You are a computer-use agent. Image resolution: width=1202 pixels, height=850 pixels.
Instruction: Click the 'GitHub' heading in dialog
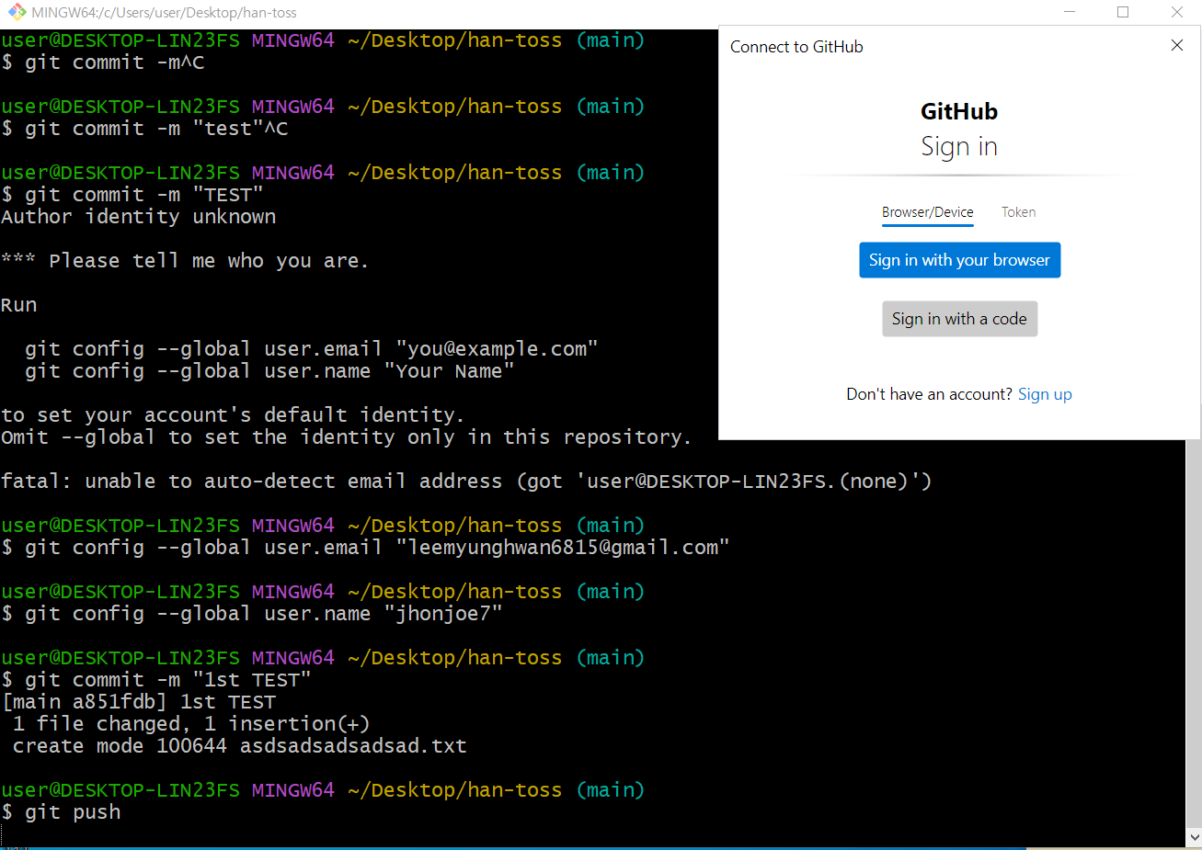(959, 111)
